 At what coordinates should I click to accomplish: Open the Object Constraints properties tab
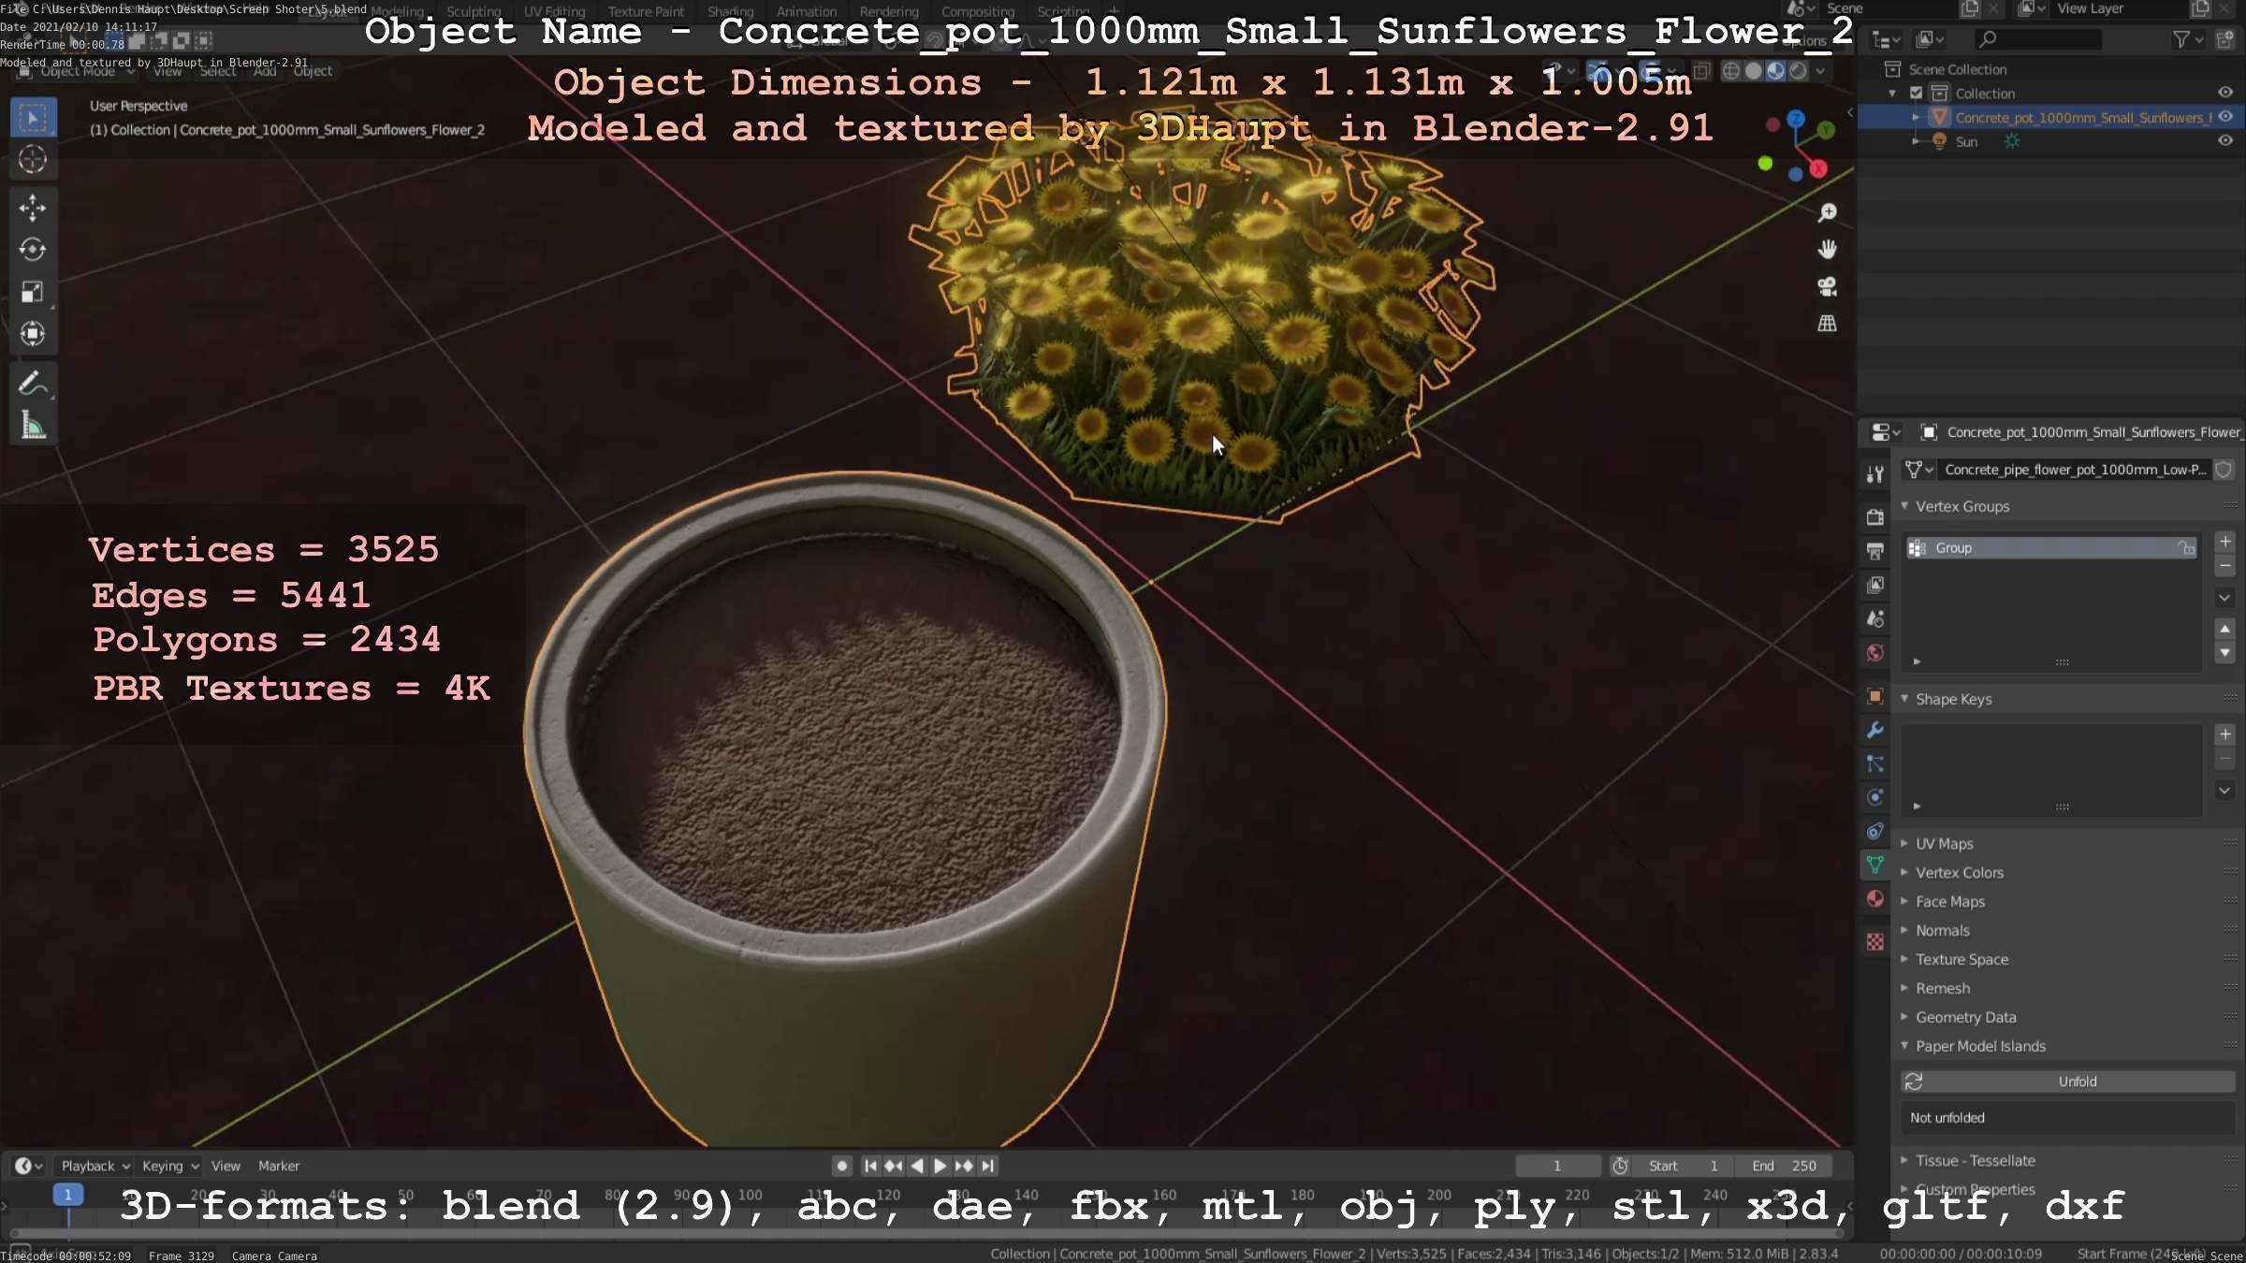point(1874,831)
